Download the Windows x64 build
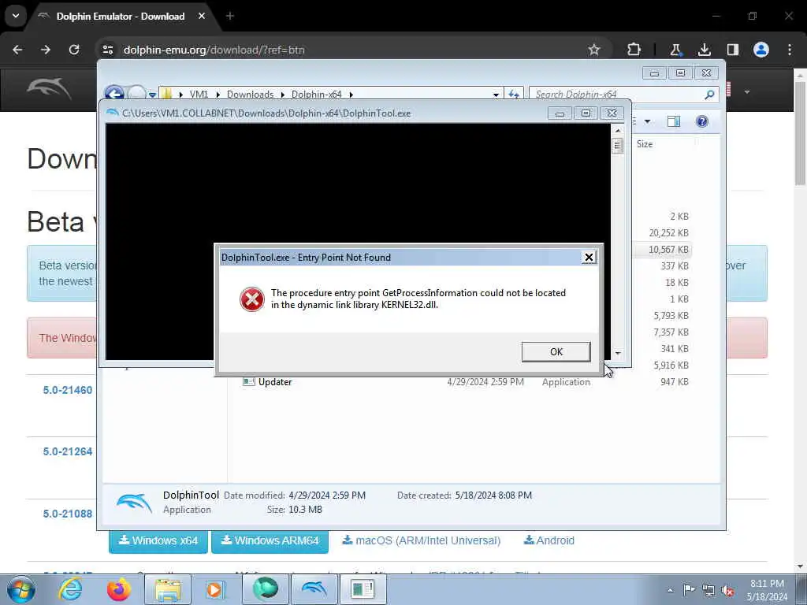This screenshot has width=807, height=605. click(x=158, y=540)
